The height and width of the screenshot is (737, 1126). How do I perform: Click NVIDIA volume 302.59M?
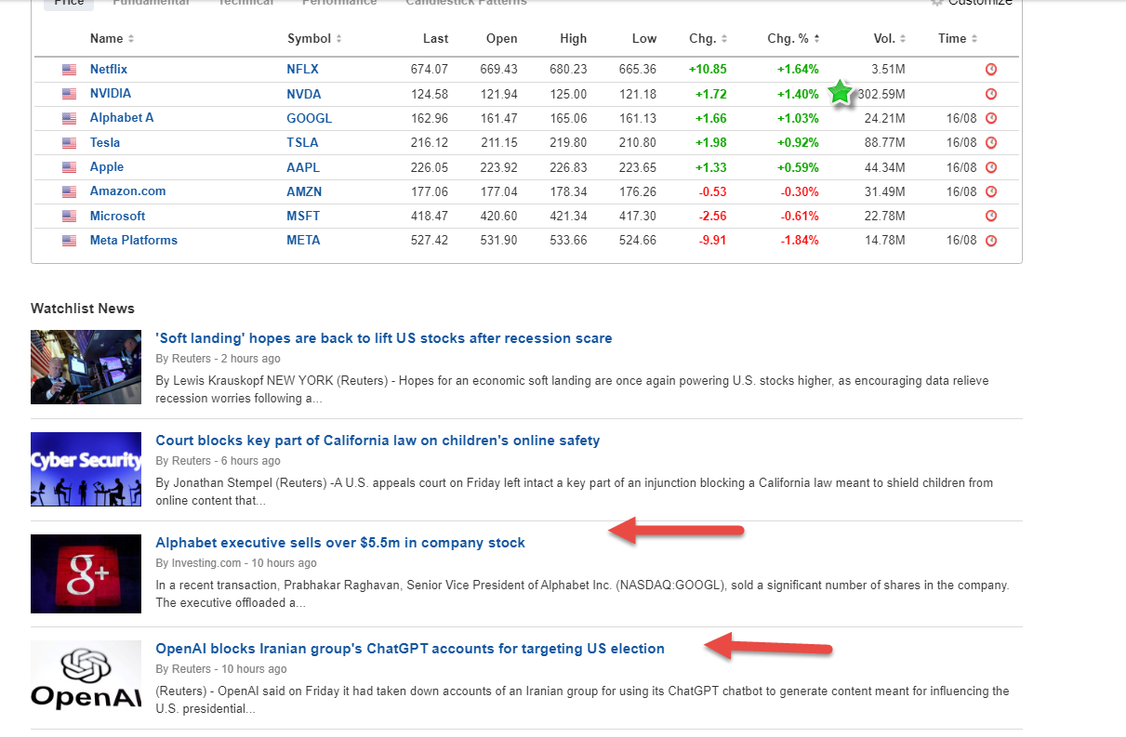881,94
